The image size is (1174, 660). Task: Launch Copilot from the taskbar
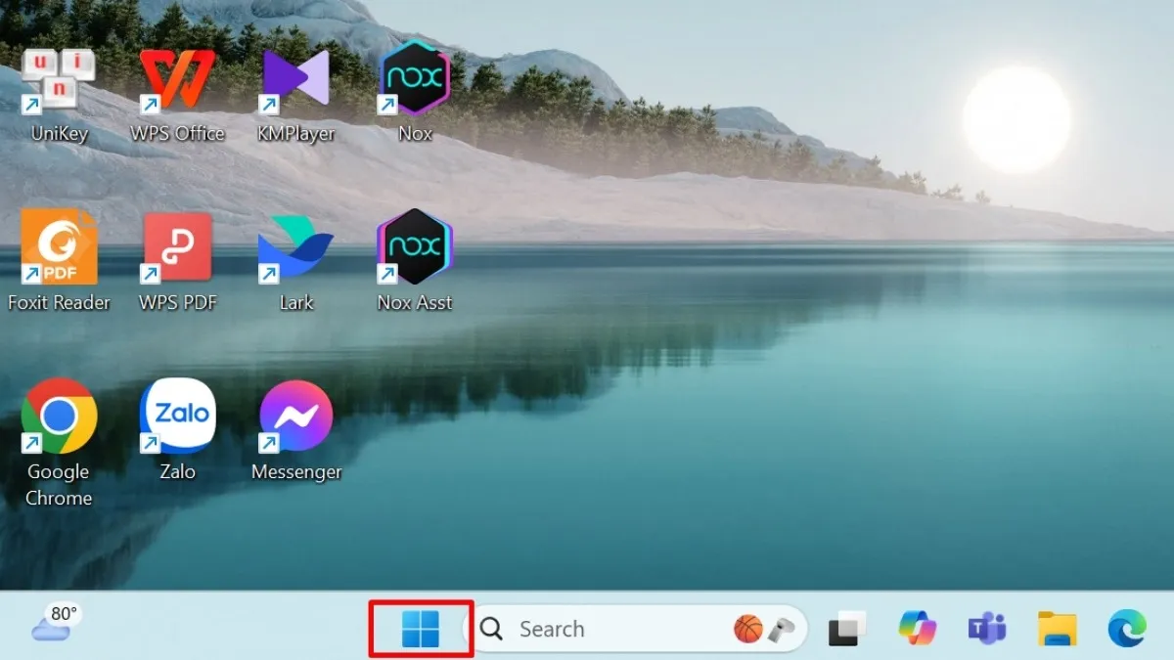[917, 629]
